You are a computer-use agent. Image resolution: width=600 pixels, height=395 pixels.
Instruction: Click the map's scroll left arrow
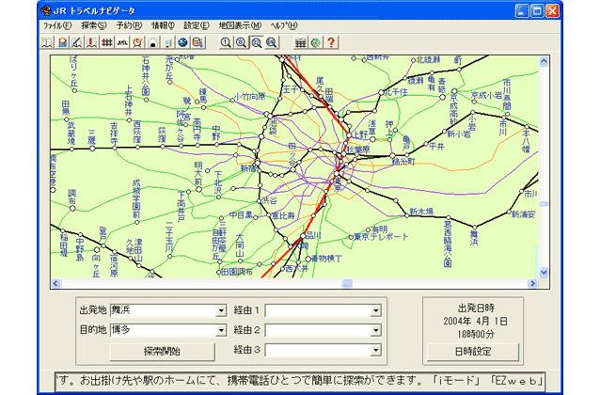tap(55, 283)
